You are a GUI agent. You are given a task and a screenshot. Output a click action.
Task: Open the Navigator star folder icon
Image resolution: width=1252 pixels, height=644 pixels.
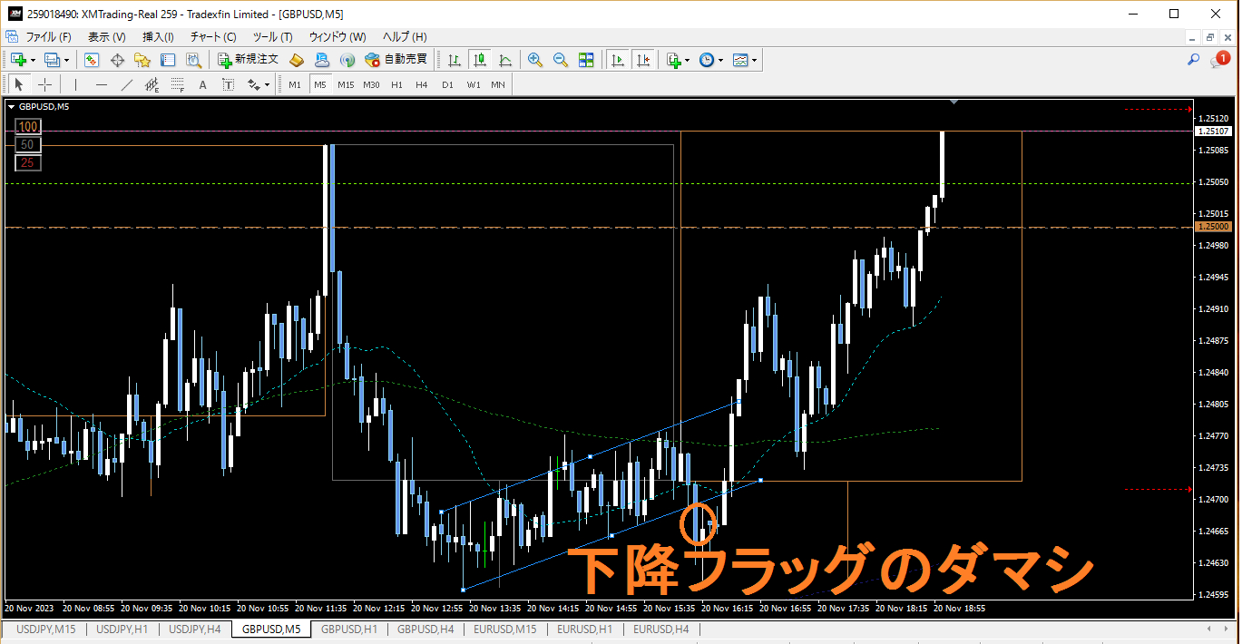tap(142, 60)
